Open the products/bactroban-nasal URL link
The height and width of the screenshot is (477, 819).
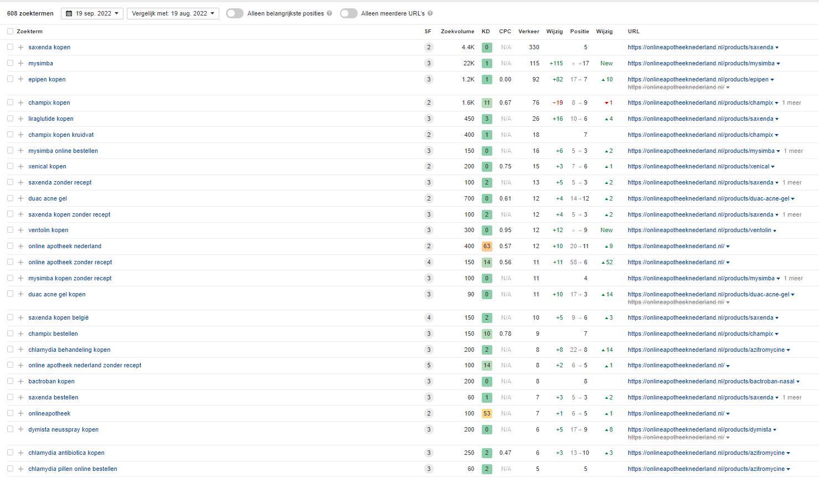(x=711, y=381)
